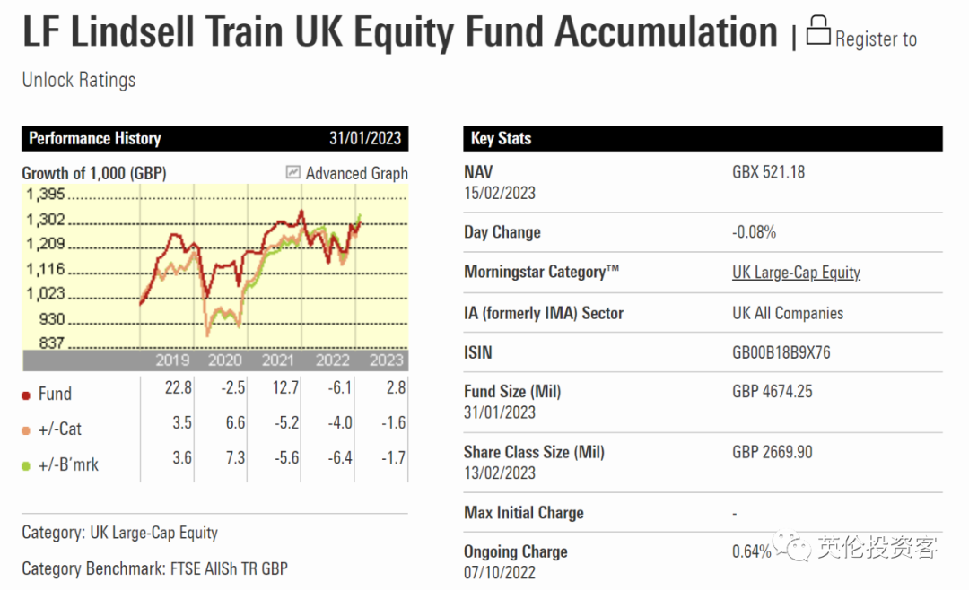The image size is (969, 590).
Task: Click the Key Stats header bar
Action: (x=703, y=138)
